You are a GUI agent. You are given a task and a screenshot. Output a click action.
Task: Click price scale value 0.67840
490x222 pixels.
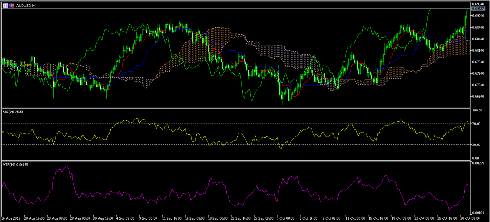[x=479, y=62]
